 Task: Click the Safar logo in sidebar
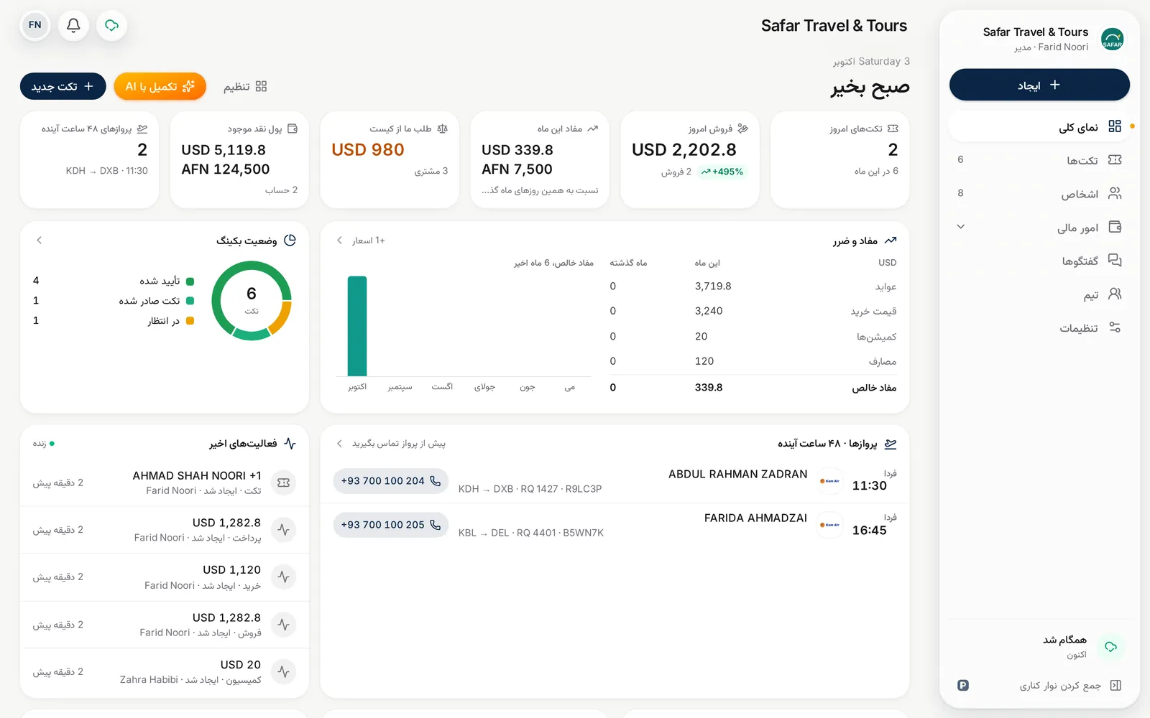pyautogui.click(x=1113, y=39)
